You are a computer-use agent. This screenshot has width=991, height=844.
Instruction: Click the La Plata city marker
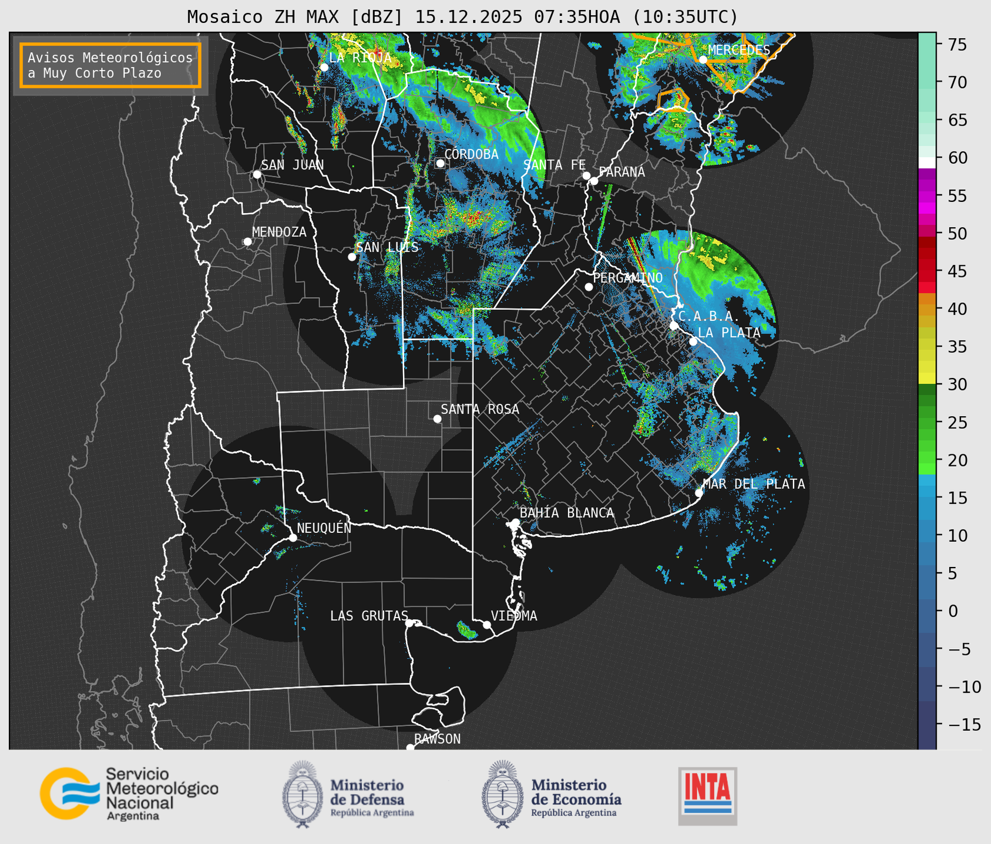[x=693, y=341]
